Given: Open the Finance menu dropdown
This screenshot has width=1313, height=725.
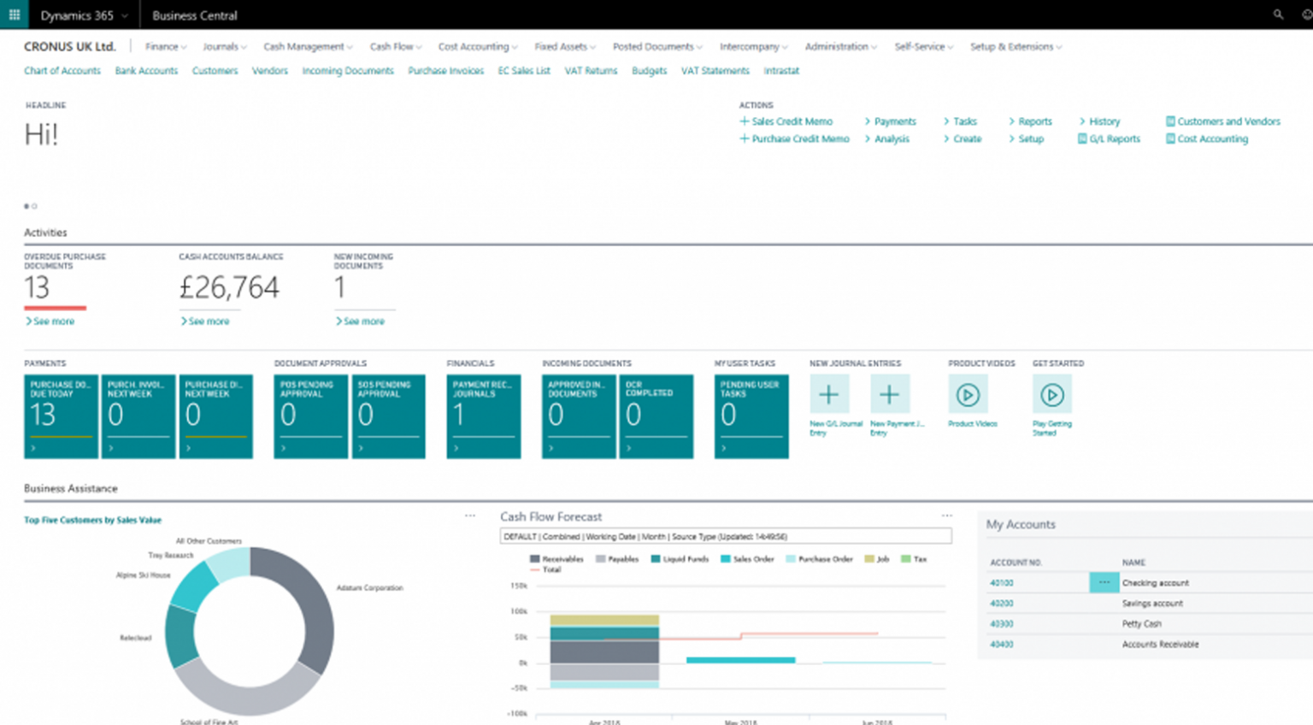Looking at the screenshot, I should point(166,47).
